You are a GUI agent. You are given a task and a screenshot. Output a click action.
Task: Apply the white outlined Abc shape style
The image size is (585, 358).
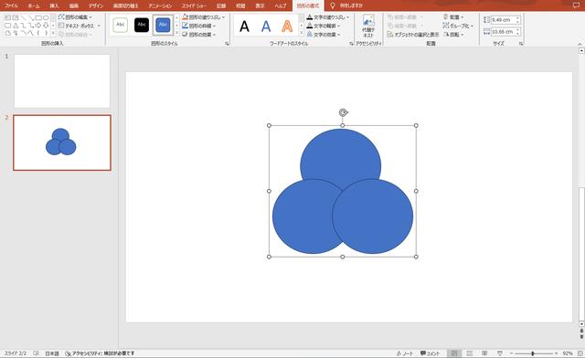(120, 25)
